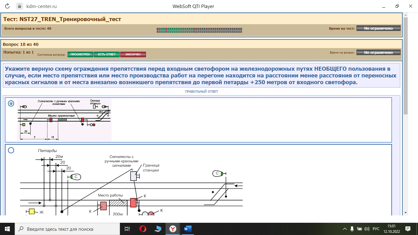Show hidden system tray icons
The image size is (418, 235).
point(345,229)
